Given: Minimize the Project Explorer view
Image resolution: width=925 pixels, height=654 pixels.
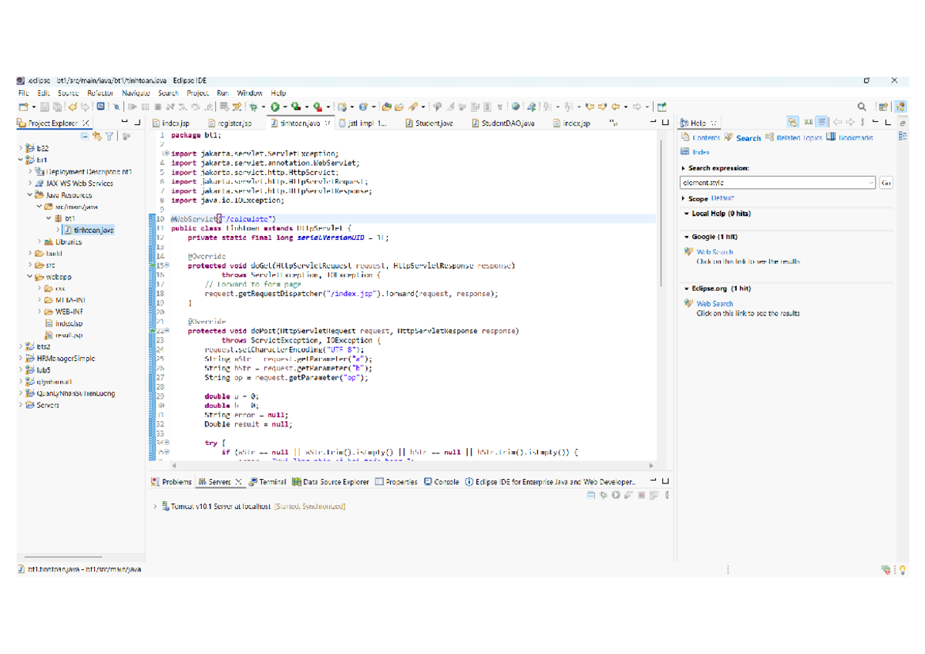Looking at the screenshot, I should coord(124,122).
